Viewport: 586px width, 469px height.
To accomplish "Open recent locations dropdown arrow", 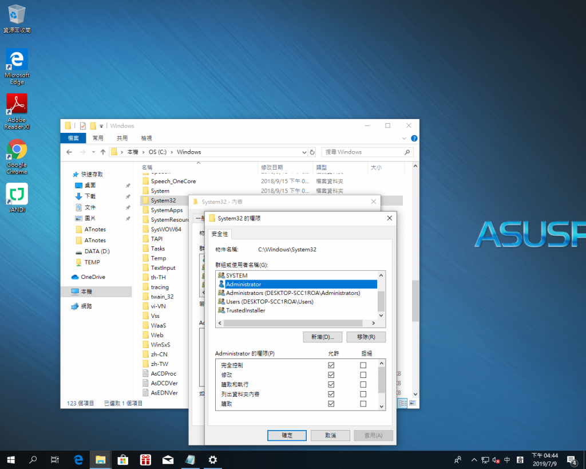I will click(93, 152).
